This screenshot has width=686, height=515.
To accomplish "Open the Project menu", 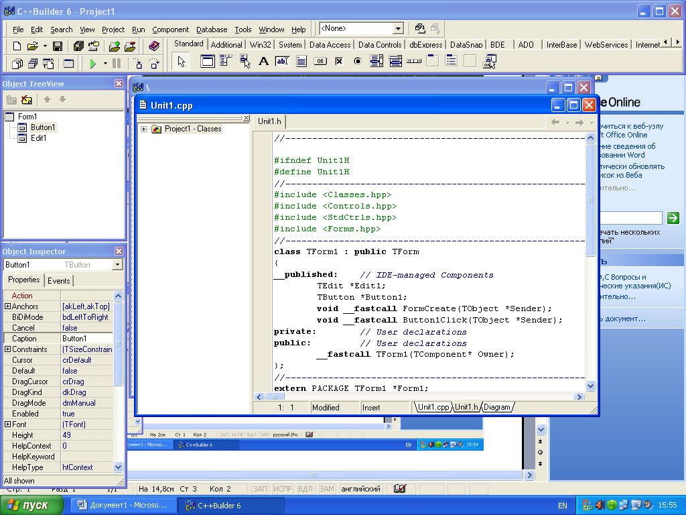I will pos(113,30).
